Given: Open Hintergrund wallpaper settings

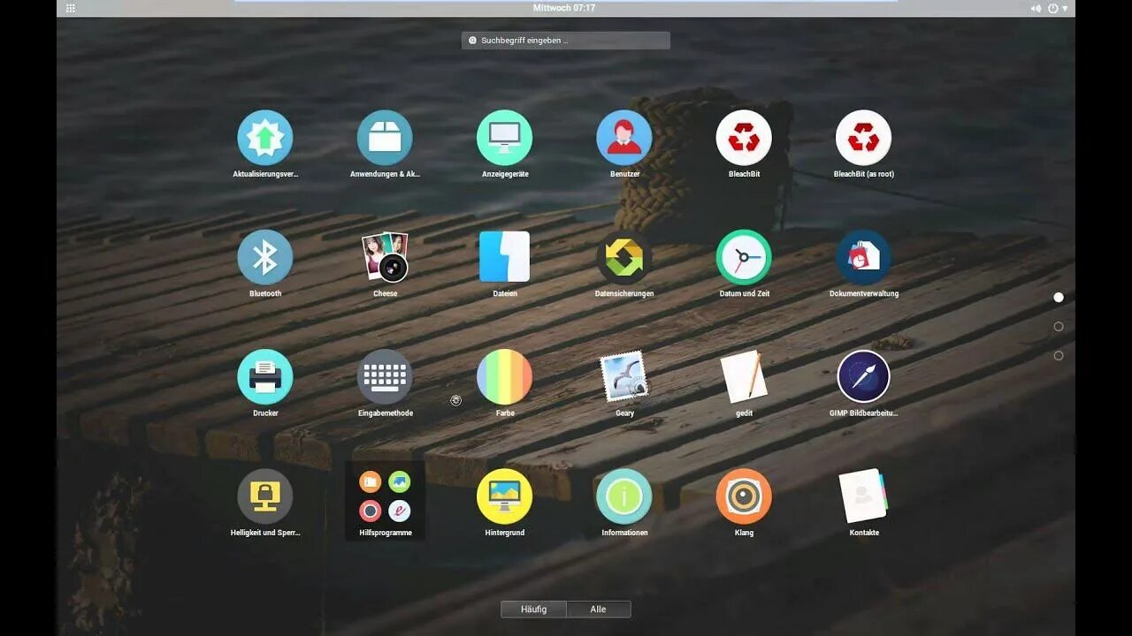Looking at the screenshot, I should (504, 495).
